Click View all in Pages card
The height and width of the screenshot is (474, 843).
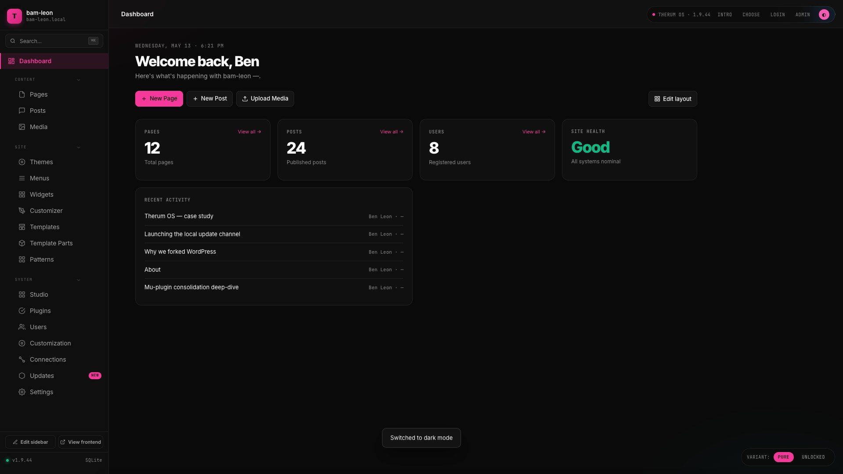click(x=249, y=132)
